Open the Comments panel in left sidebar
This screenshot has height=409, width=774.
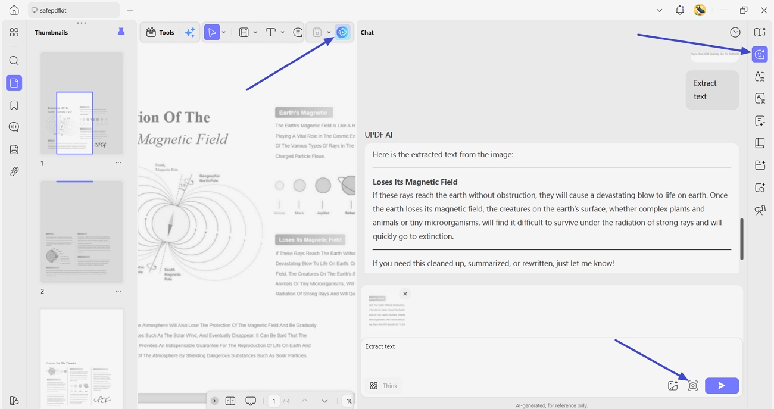[14, 127]
